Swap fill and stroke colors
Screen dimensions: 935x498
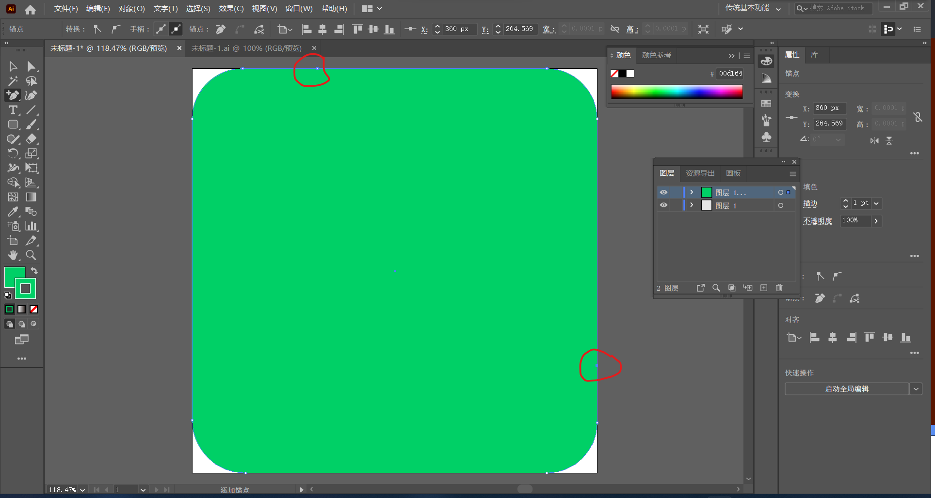pyautogui.click(x=34, y=271)
